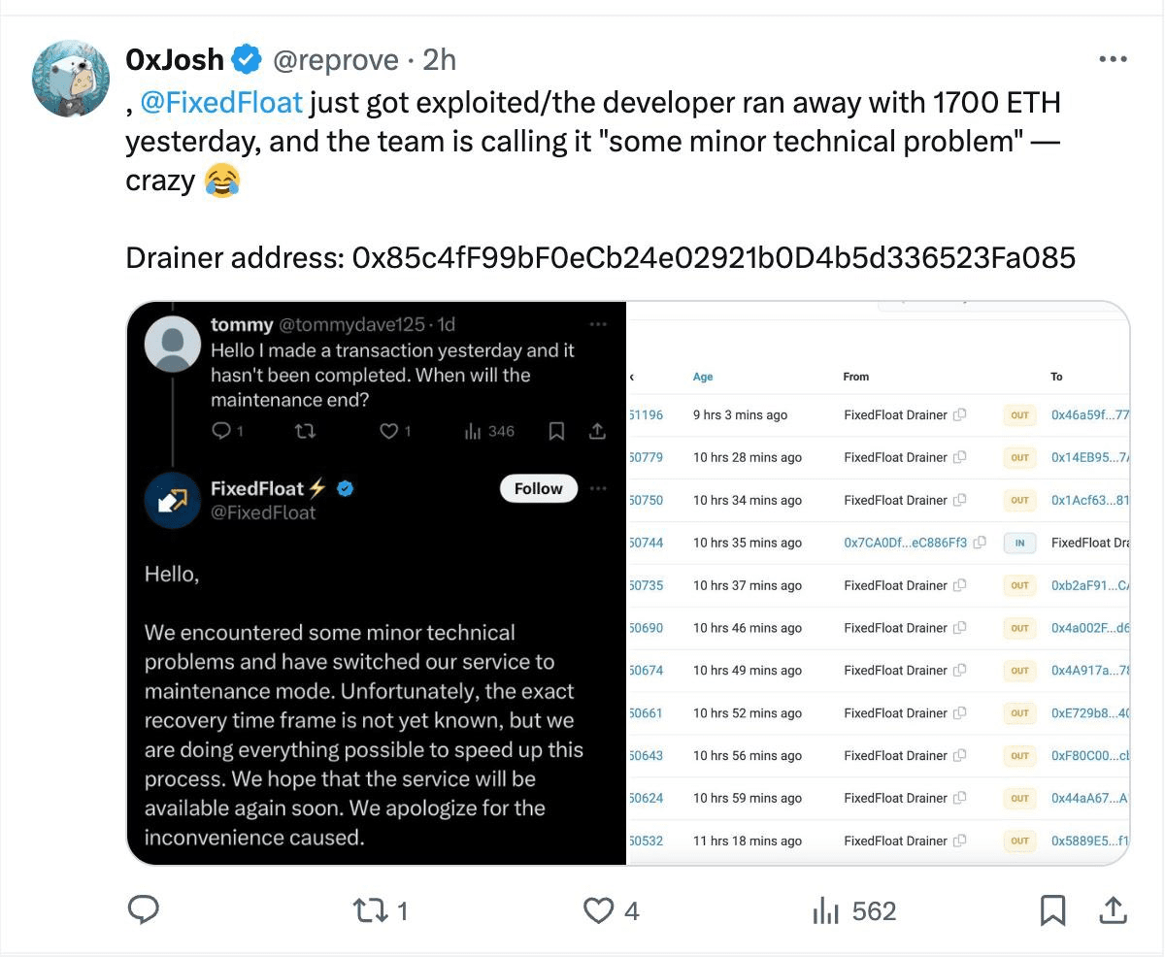Follow the FixedFloat account
The height and width of the screenshot is (957, 1165).
click(538, 488)
